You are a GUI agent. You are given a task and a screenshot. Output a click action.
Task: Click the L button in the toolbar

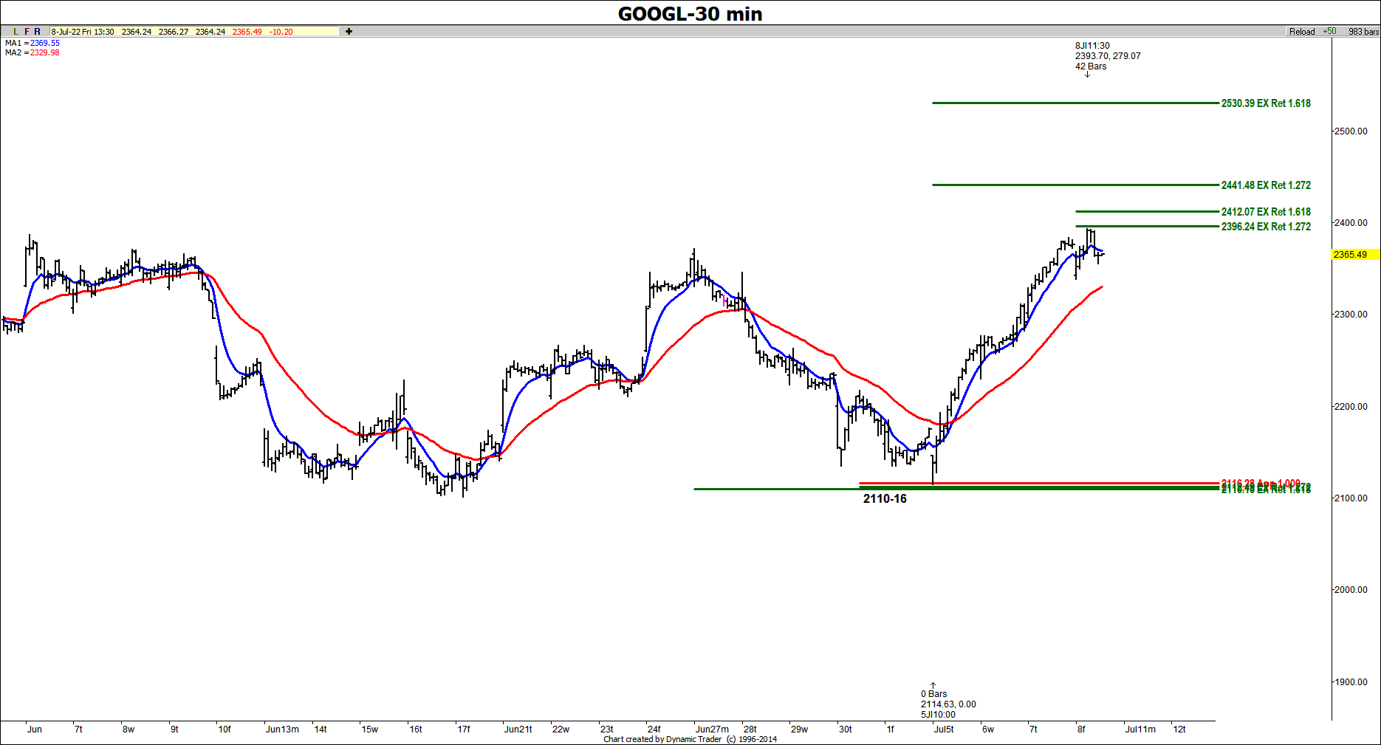pos(16,32)
